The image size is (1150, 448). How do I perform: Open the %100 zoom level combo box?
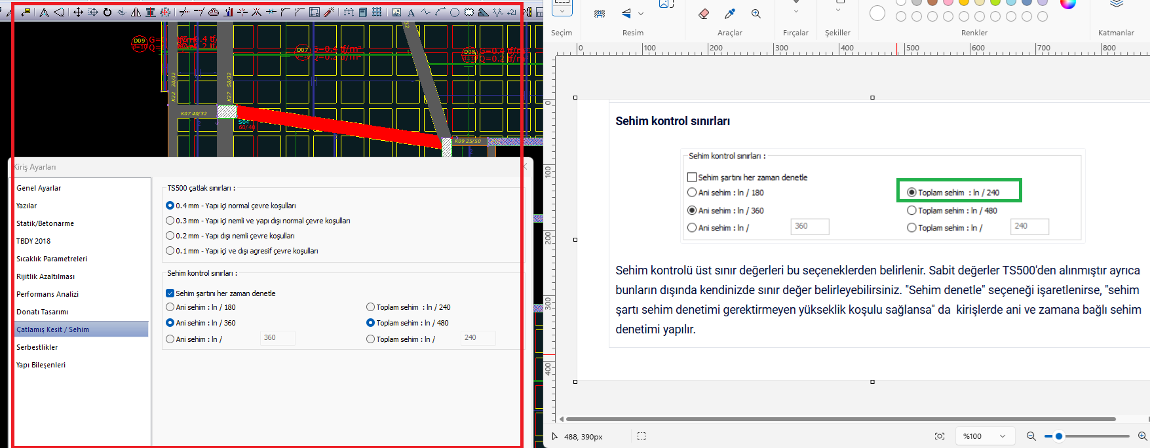click(x=986, y=436)
